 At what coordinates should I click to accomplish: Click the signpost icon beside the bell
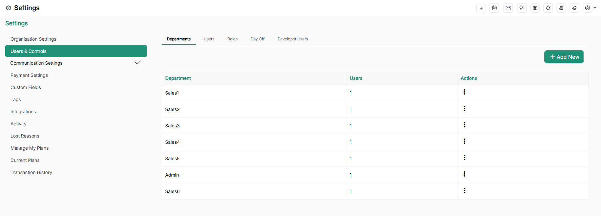click(561, 8)
